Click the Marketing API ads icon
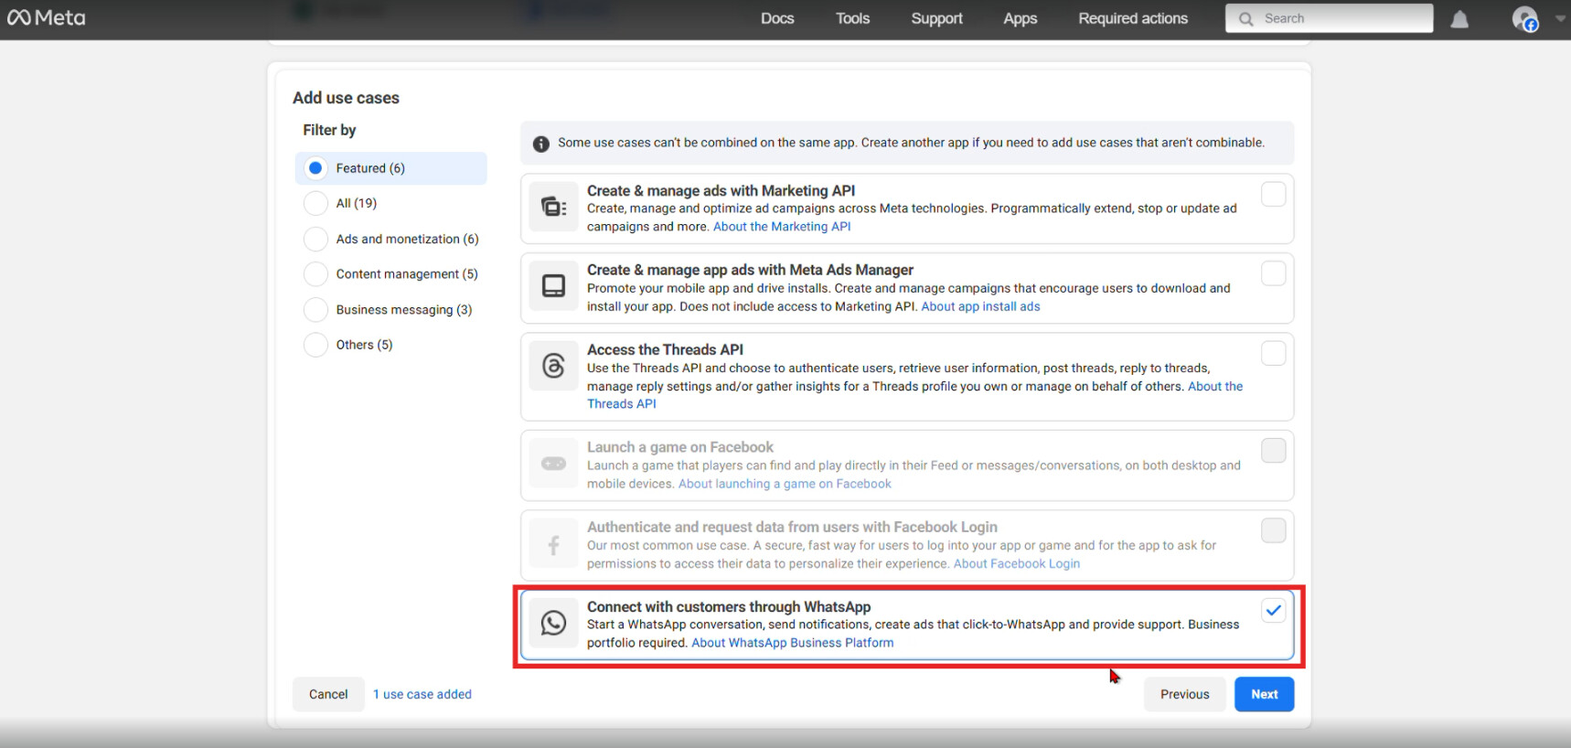 coord(553,208)
